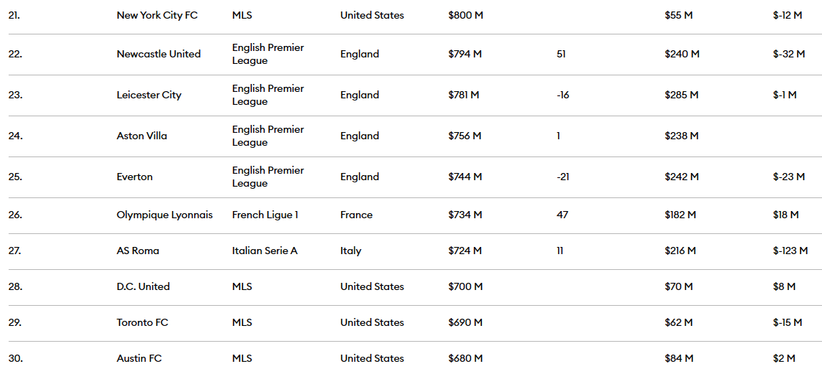Select Leicester City in the table

(x=149, y=95)
